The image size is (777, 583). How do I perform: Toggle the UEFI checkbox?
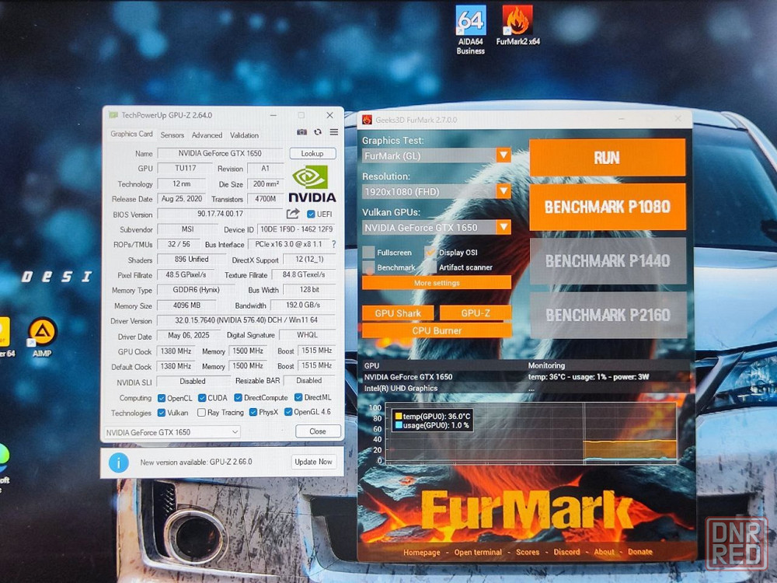(x=311, y=215)
